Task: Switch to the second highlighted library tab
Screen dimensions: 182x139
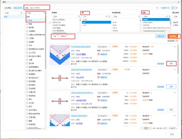Action: point(18,8)
